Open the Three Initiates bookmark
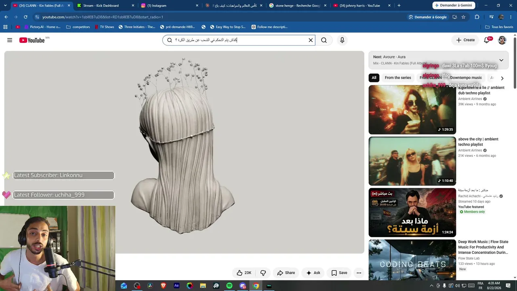The height and width of the screenshot is (291, 517). click(137, 27)
